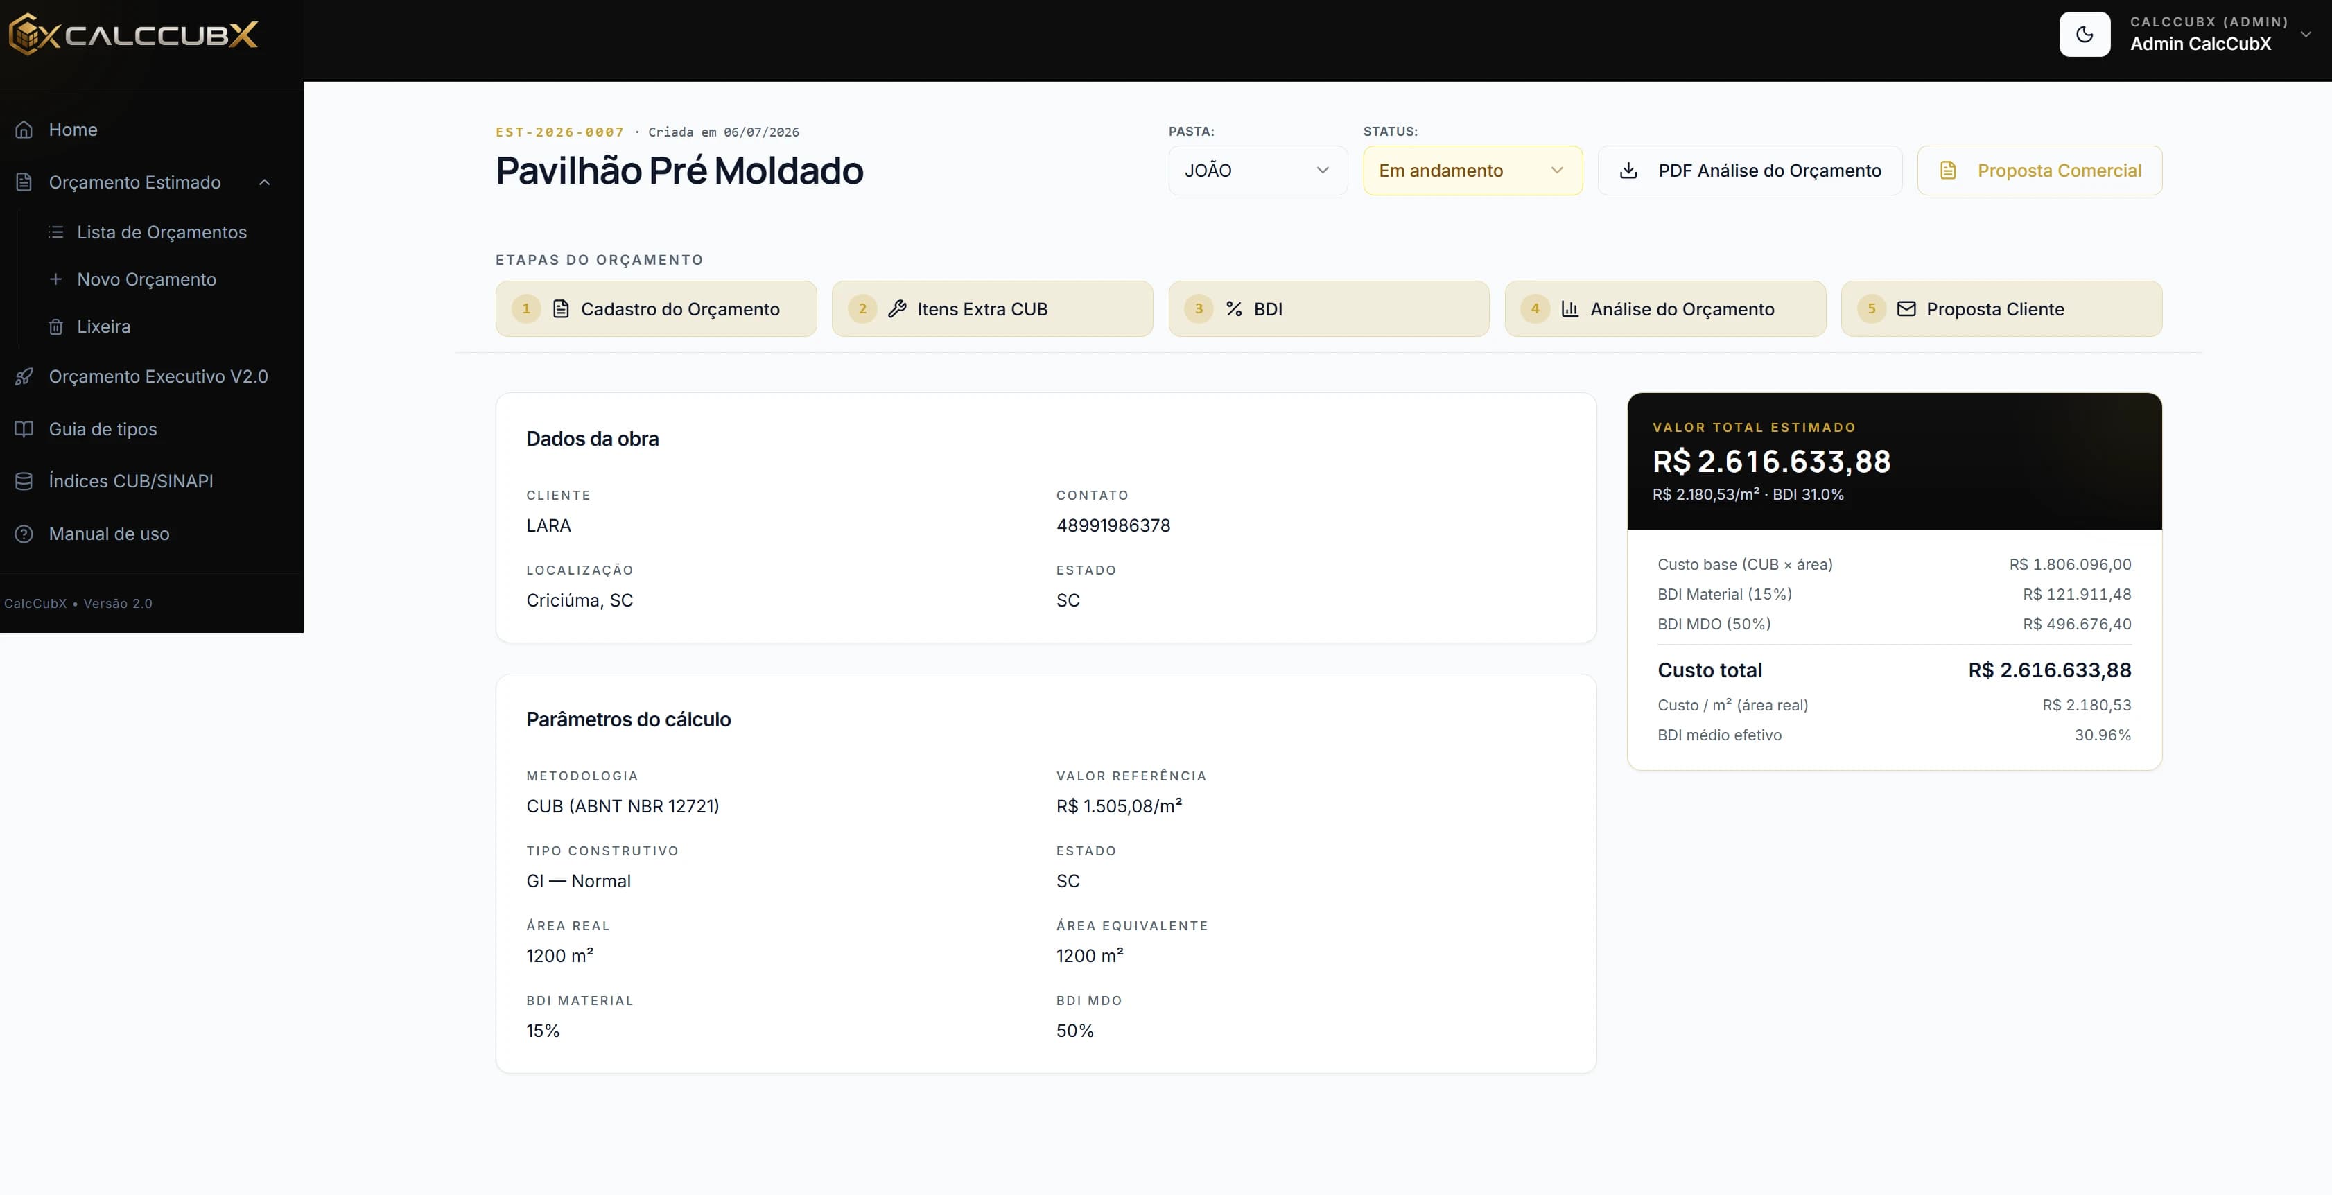Open Guia de tipos

(103, 429)
